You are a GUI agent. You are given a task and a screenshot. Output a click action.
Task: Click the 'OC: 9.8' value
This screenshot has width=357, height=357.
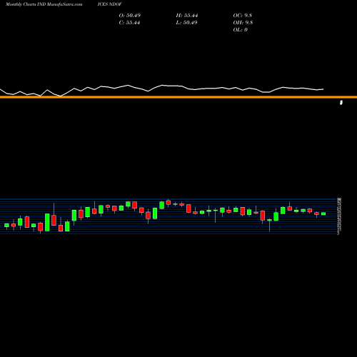pyautogui.click(x=243, y=16)
